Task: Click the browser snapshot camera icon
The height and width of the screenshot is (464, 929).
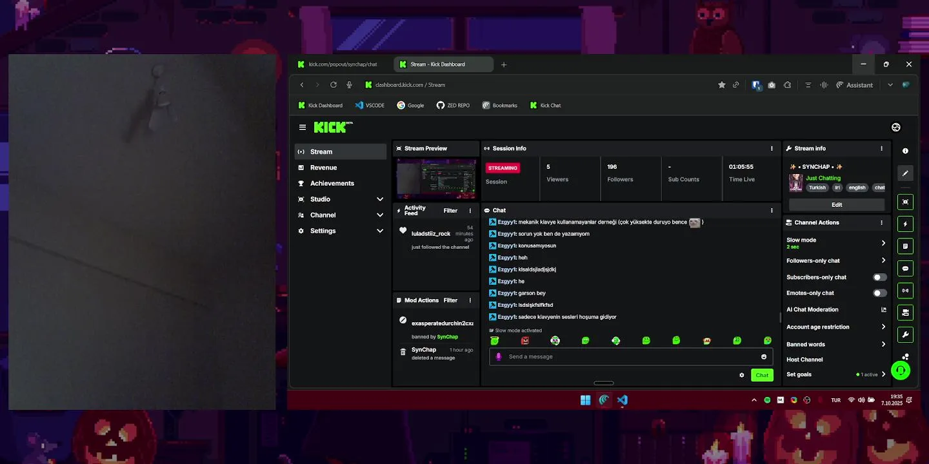Action: pyautogui.click(x=772, y=85)
